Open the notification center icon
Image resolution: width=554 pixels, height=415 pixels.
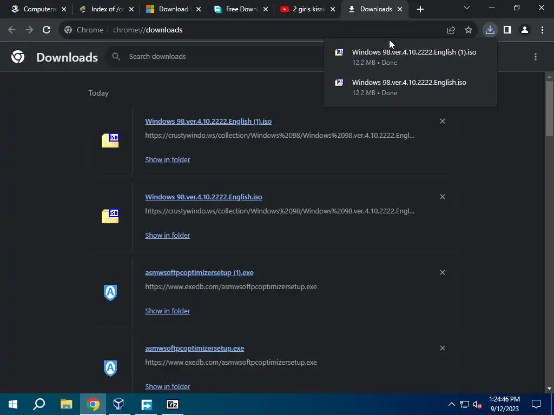click(x=536, y=404)
